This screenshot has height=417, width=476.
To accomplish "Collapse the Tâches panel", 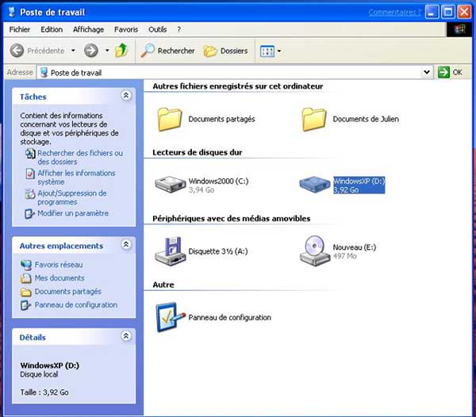I will tap(126, 96).
